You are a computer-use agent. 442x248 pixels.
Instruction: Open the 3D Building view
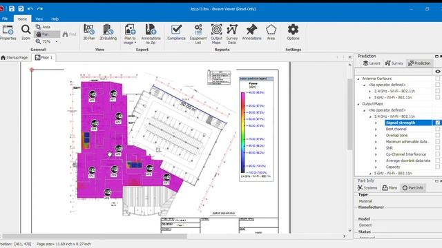[108, 32]
